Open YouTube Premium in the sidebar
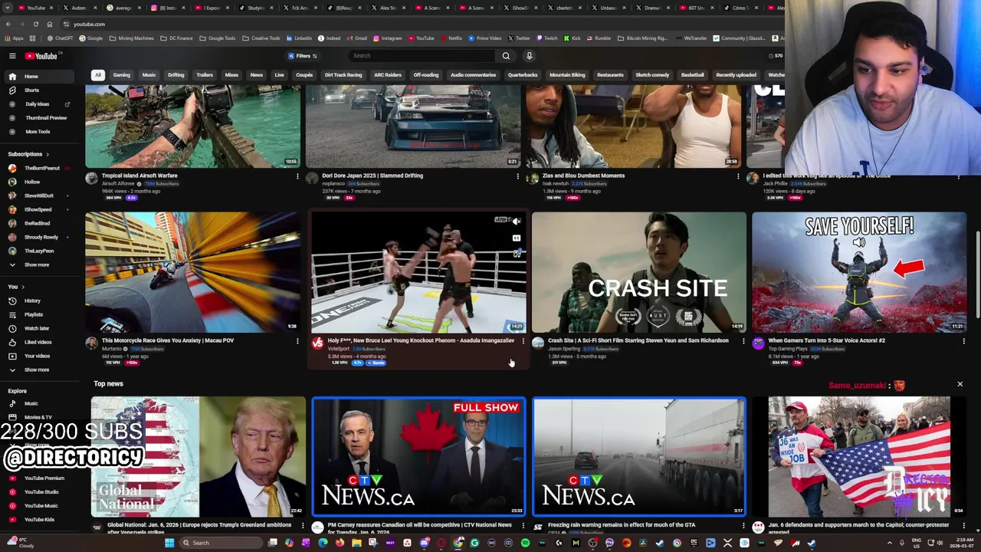This screenshot has width=981, height=552. 38,478
